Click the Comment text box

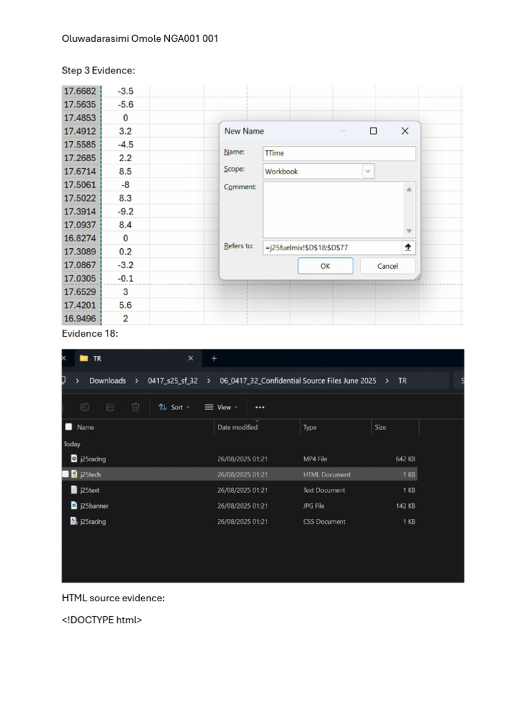(334, 210)
